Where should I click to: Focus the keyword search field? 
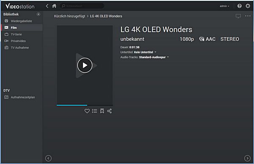[x=82, y=6]
